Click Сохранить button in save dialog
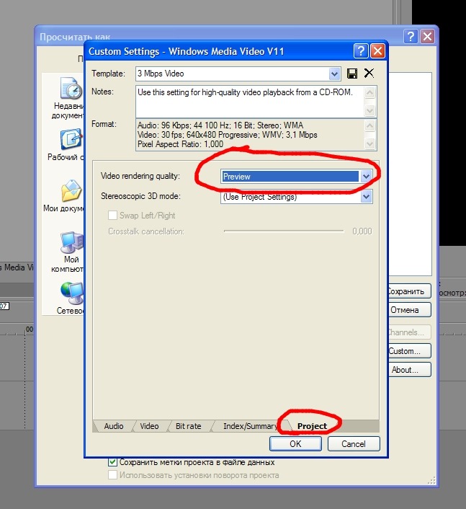466x509 pixels. click(x=409, y=291)
